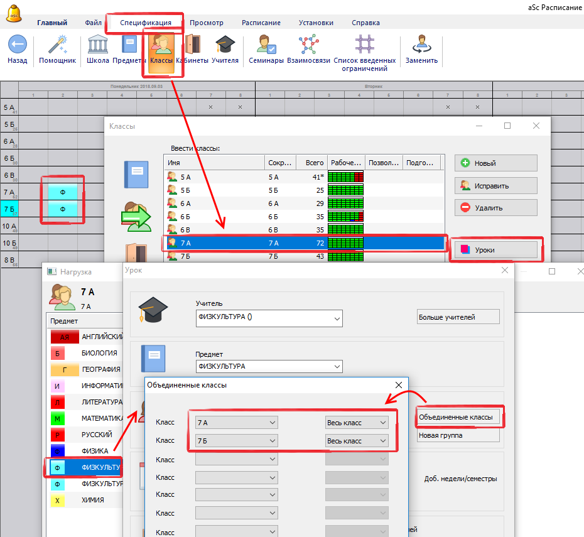Open the Предметы subjects icon
Image resolution: width=584 pixels, height=537 pixels.
[129, 45]
